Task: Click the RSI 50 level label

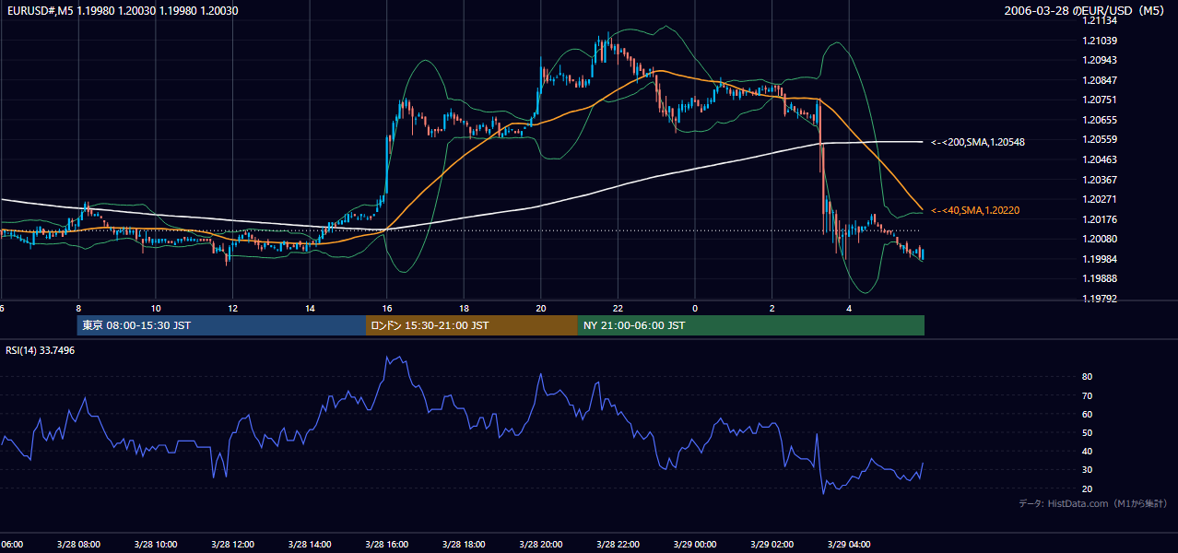Action: click(1087, 432)
